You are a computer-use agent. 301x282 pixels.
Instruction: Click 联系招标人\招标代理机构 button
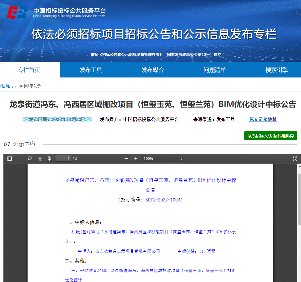point(270,136)
